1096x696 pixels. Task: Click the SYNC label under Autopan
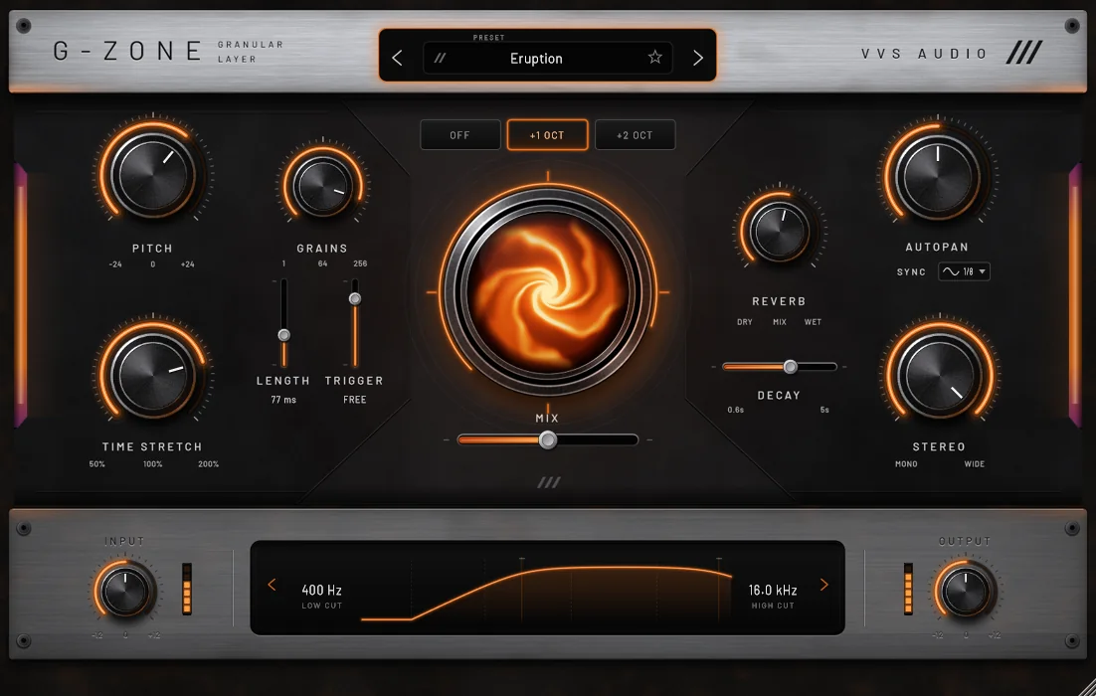coord(911,271)
